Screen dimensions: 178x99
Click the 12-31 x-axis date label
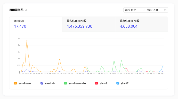[x=163, y=74]
